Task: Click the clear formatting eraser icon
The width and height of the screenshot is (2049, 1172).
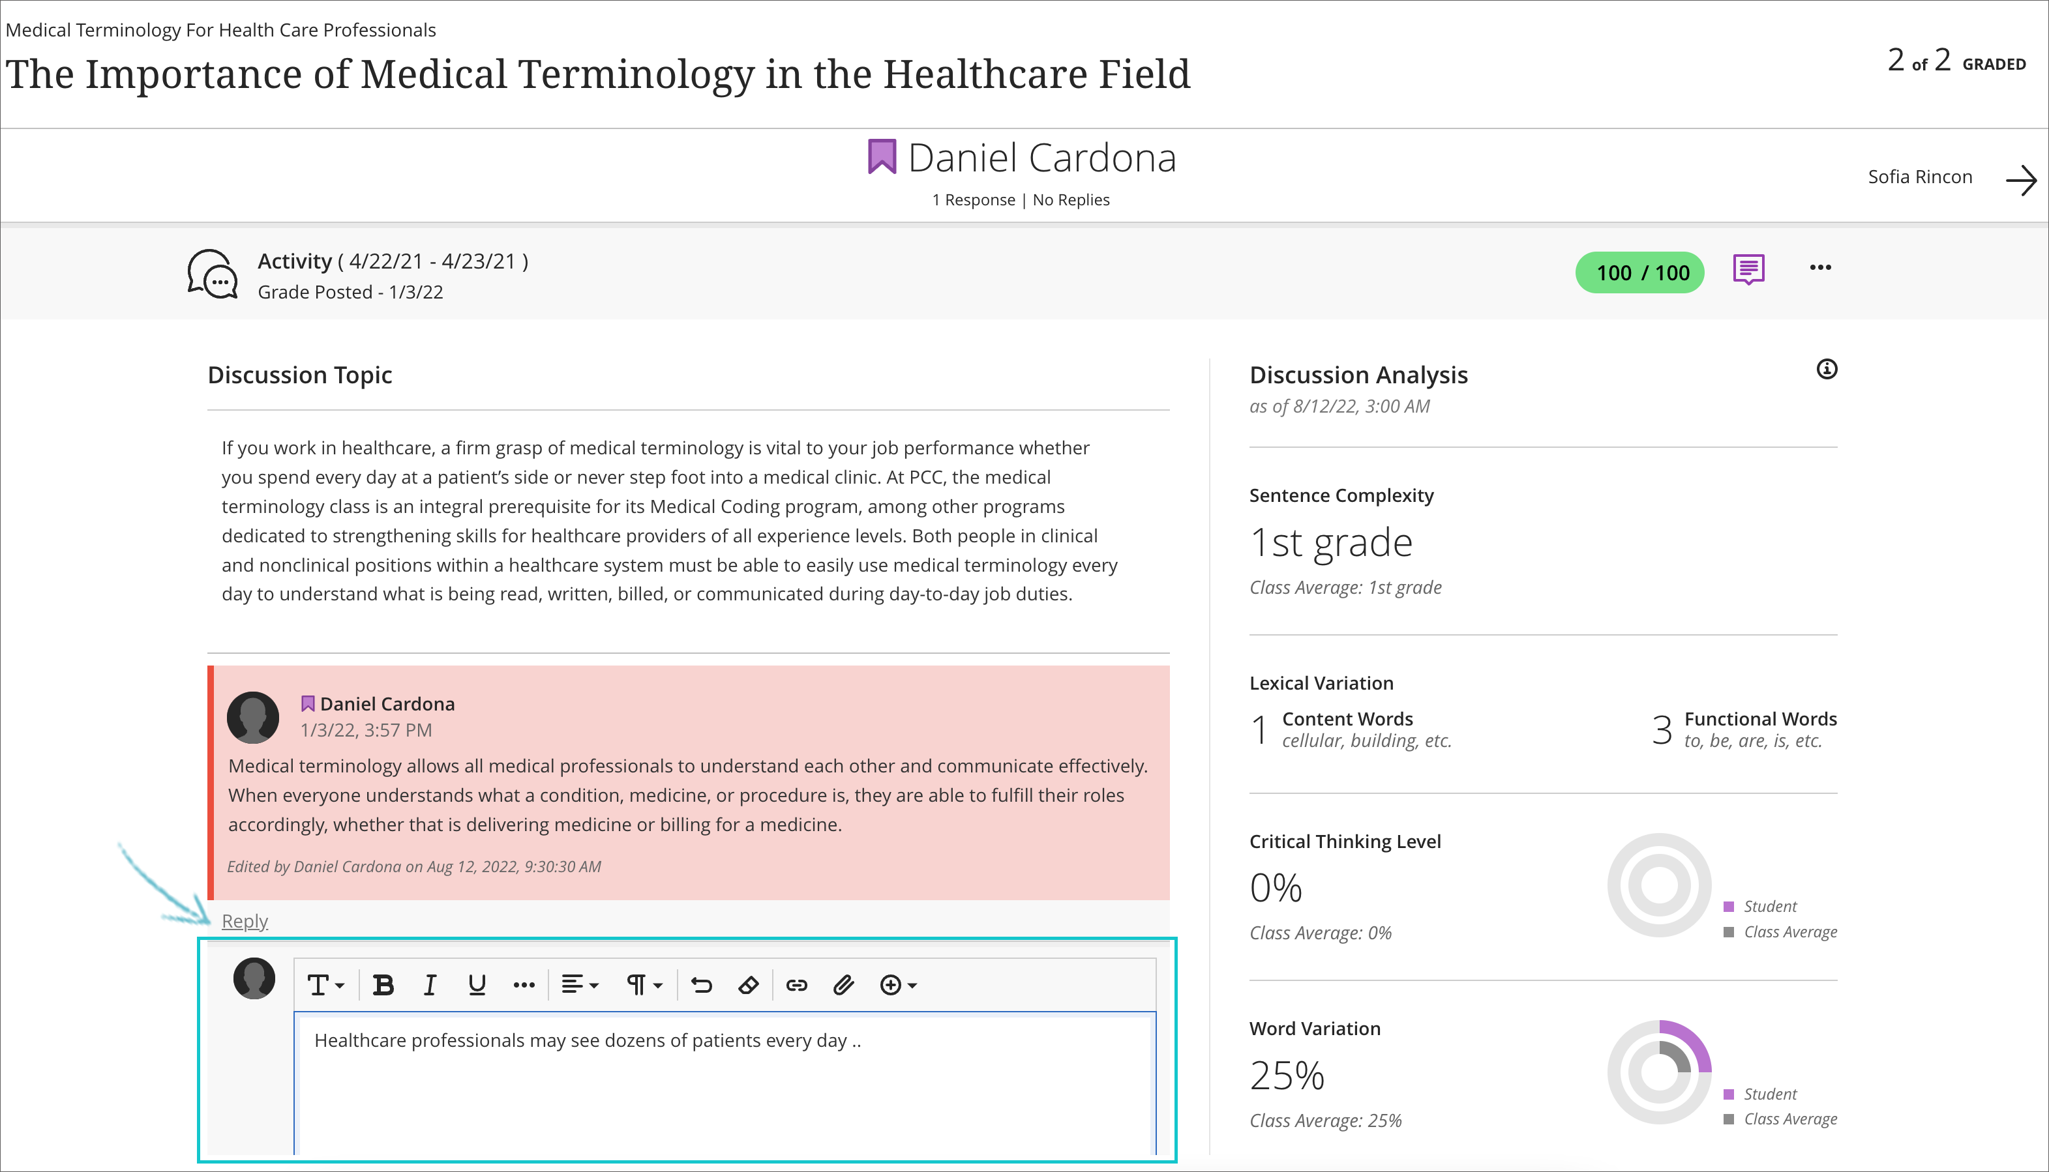Action: 748,984
